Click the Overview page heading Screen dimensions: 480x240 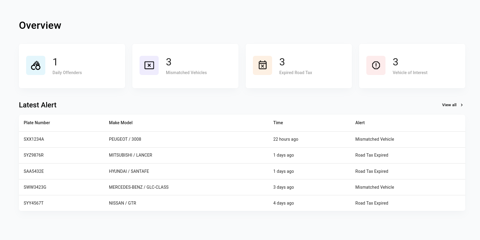tap(40, 25)
